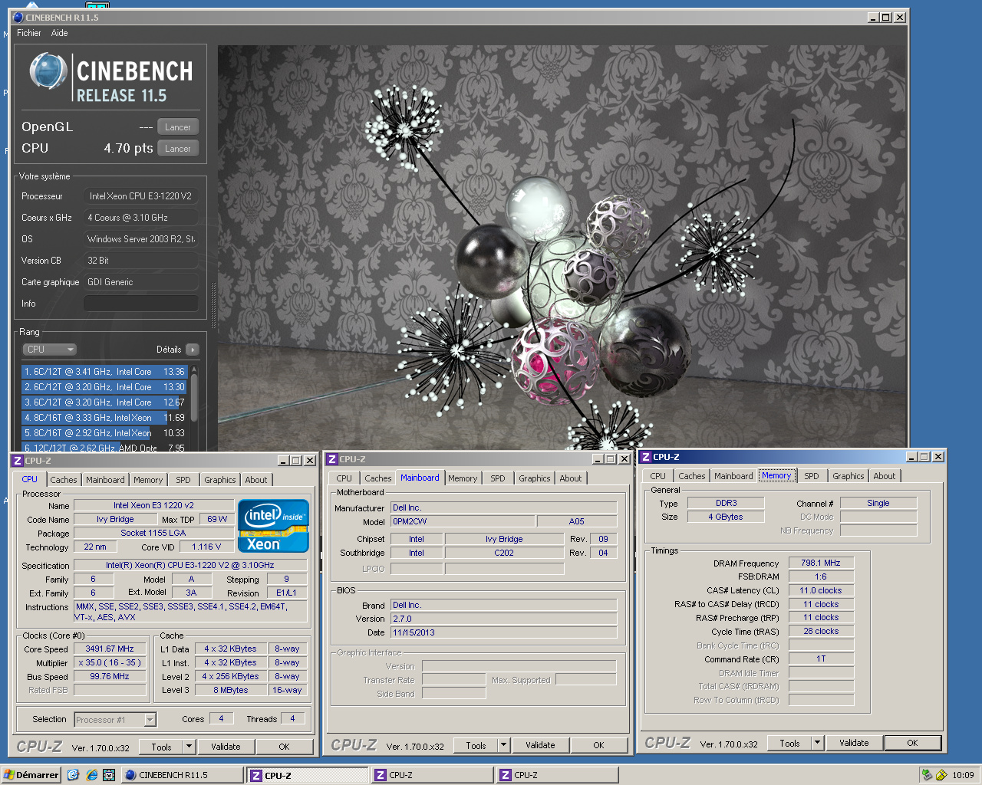Open Mainboard tab in CPU-Z Memory window
982x785 pixels.
point(733,476)
